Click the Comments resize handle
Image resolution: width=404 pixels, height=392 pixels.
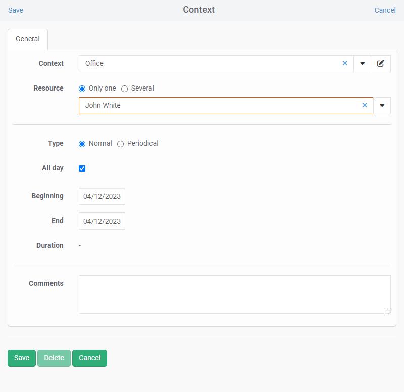[x=388, y=311]
